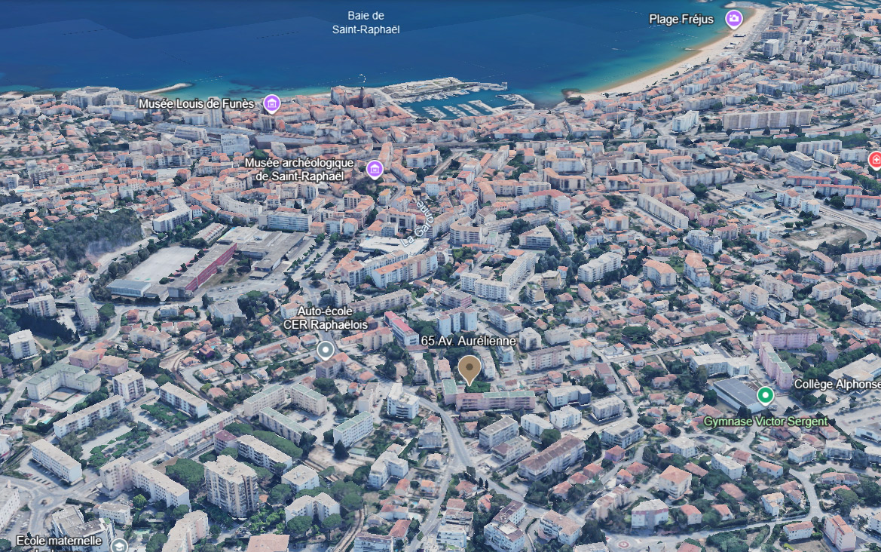Image resolution: width=881 pixels, height=552 pixels.
Task: Open the Auto-école CER Raphaëlois text label
Action: pos(326,317)
